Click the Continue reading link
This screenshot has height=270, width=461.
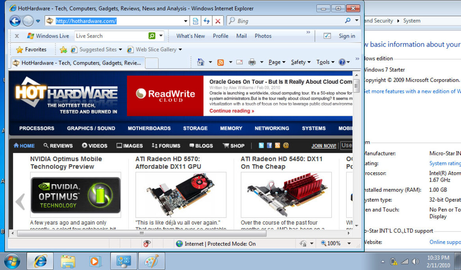tap(231, 111)
